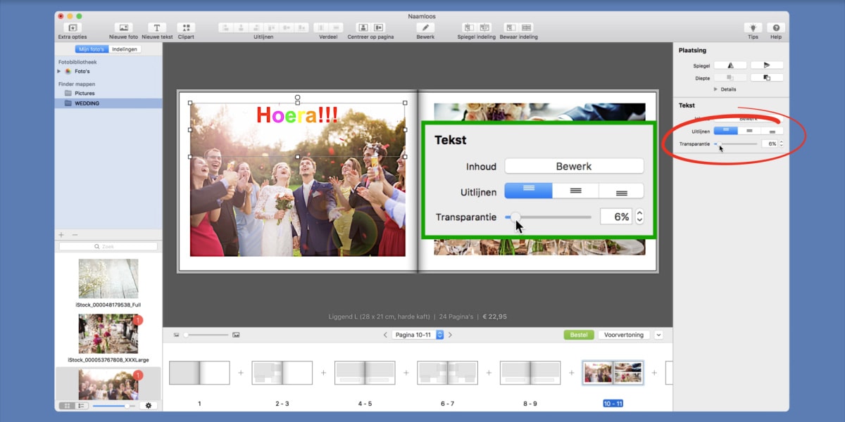Send object backward with first Diepte button
Image resolution: width=845 pixels, height=422 pixels.
(730, 78)
